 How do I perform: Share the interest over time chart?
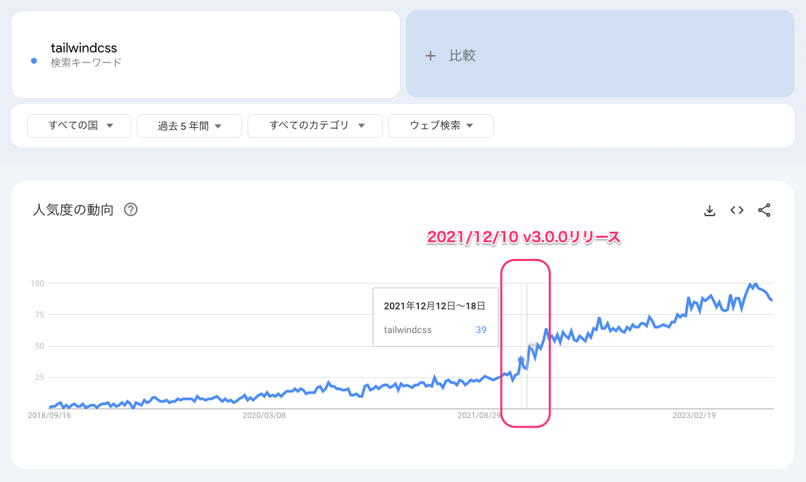pyautogui.click(x=765, y=209)
